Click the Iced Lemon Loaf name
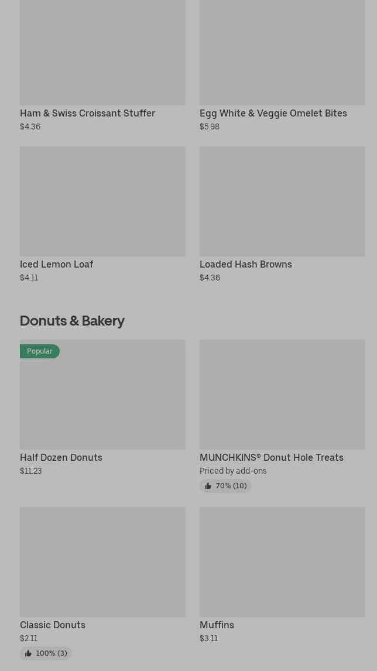Image resolution: width=377 pixels, height=671 pixels. (56, 265)
